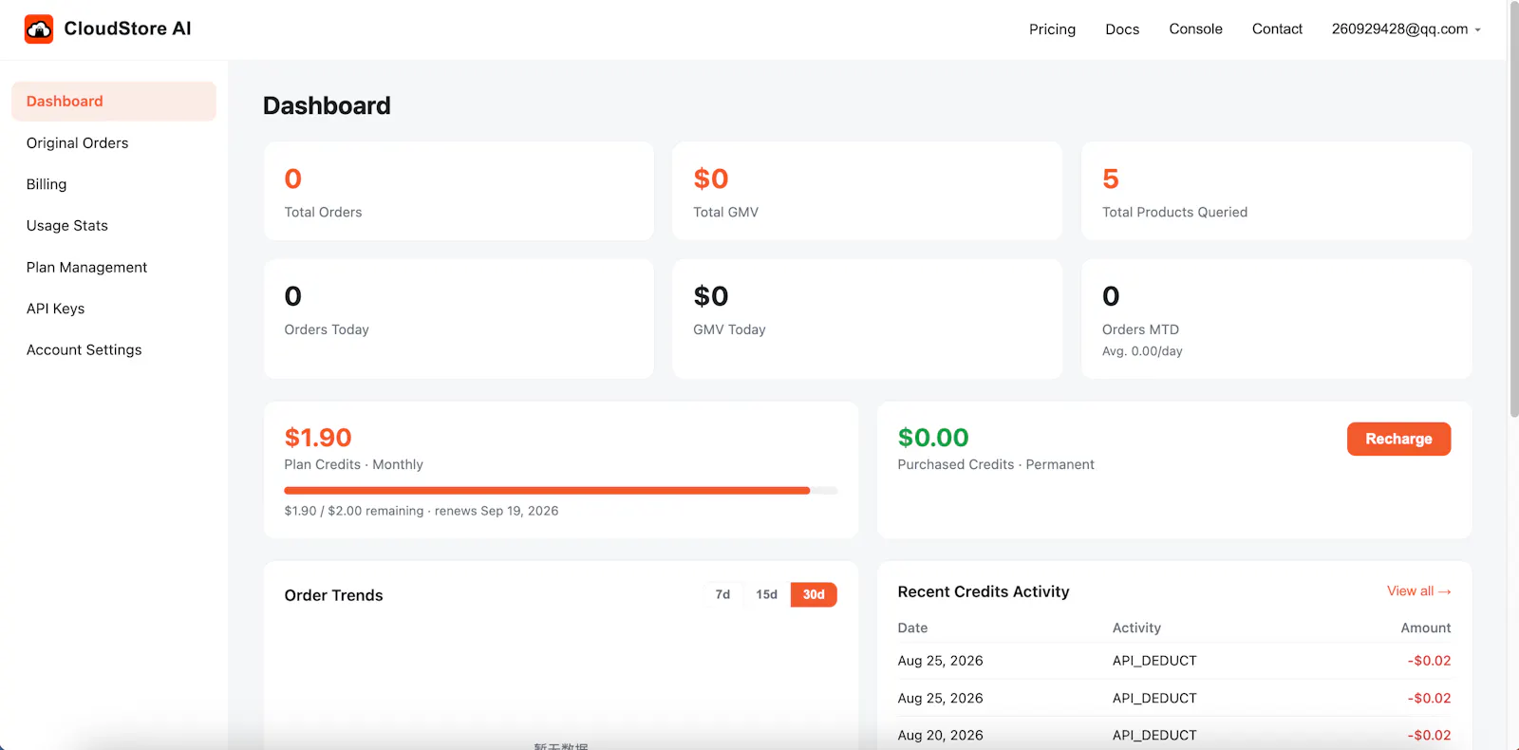Click the Total GMV card
Screen dimensions: 1519x750
(868, 191)
